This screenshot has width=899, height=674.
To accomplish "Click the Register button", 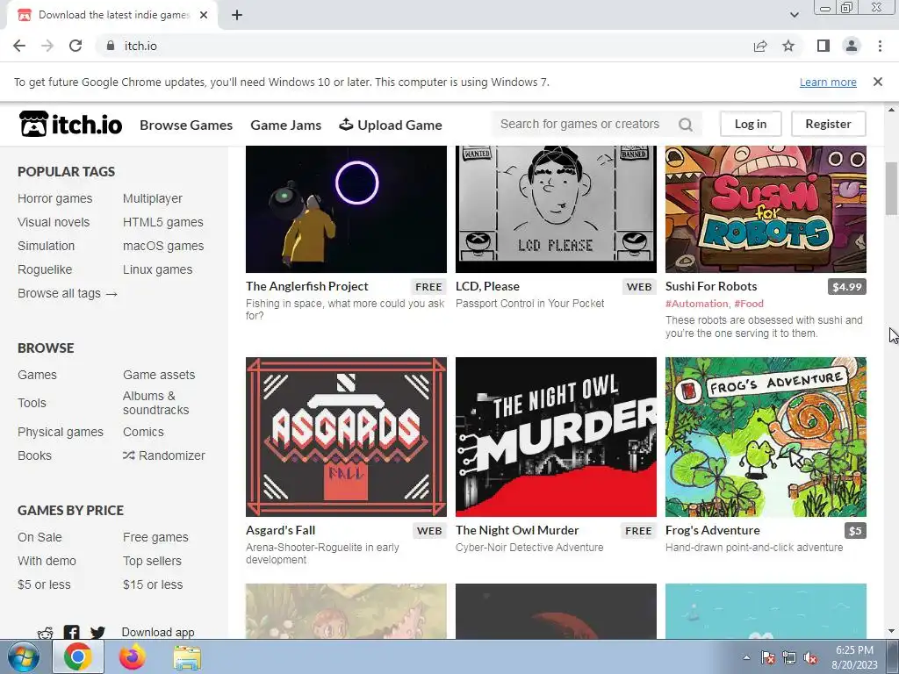I will (x=828, y=124).
